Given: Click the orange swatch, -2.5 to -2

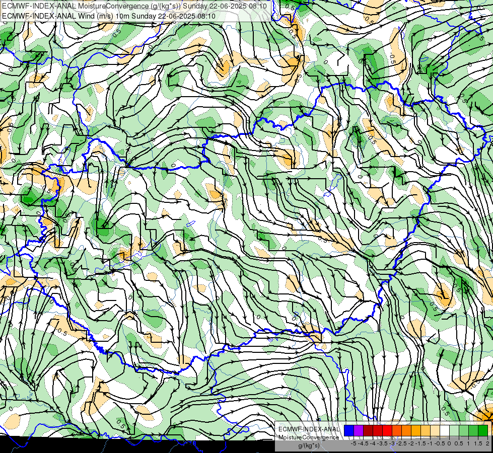Looking at the screenshot, I should [406, 431].
